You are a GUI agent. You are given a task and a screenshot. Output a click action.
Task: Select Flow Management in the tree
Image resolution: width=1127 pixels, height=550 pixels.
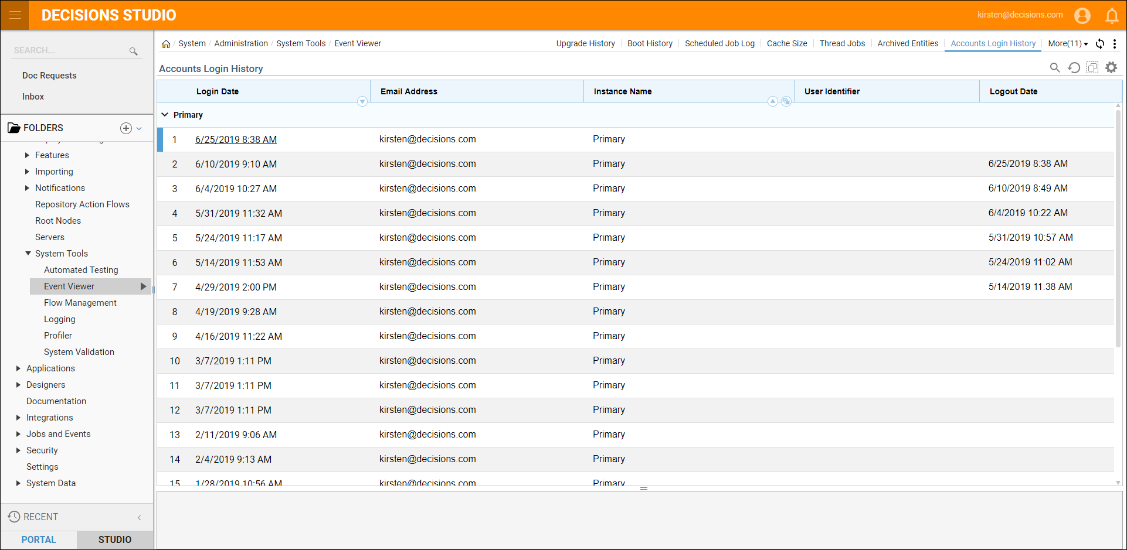80,303
